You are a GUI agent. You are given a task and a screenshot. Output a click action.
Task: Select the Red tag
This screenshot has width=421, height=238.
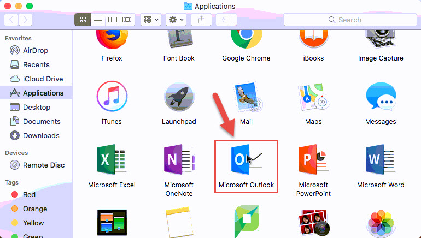click(x=36, y=194)
